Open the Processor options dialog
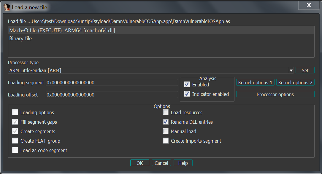The image size is (322, 174). [x=275, y=94]
